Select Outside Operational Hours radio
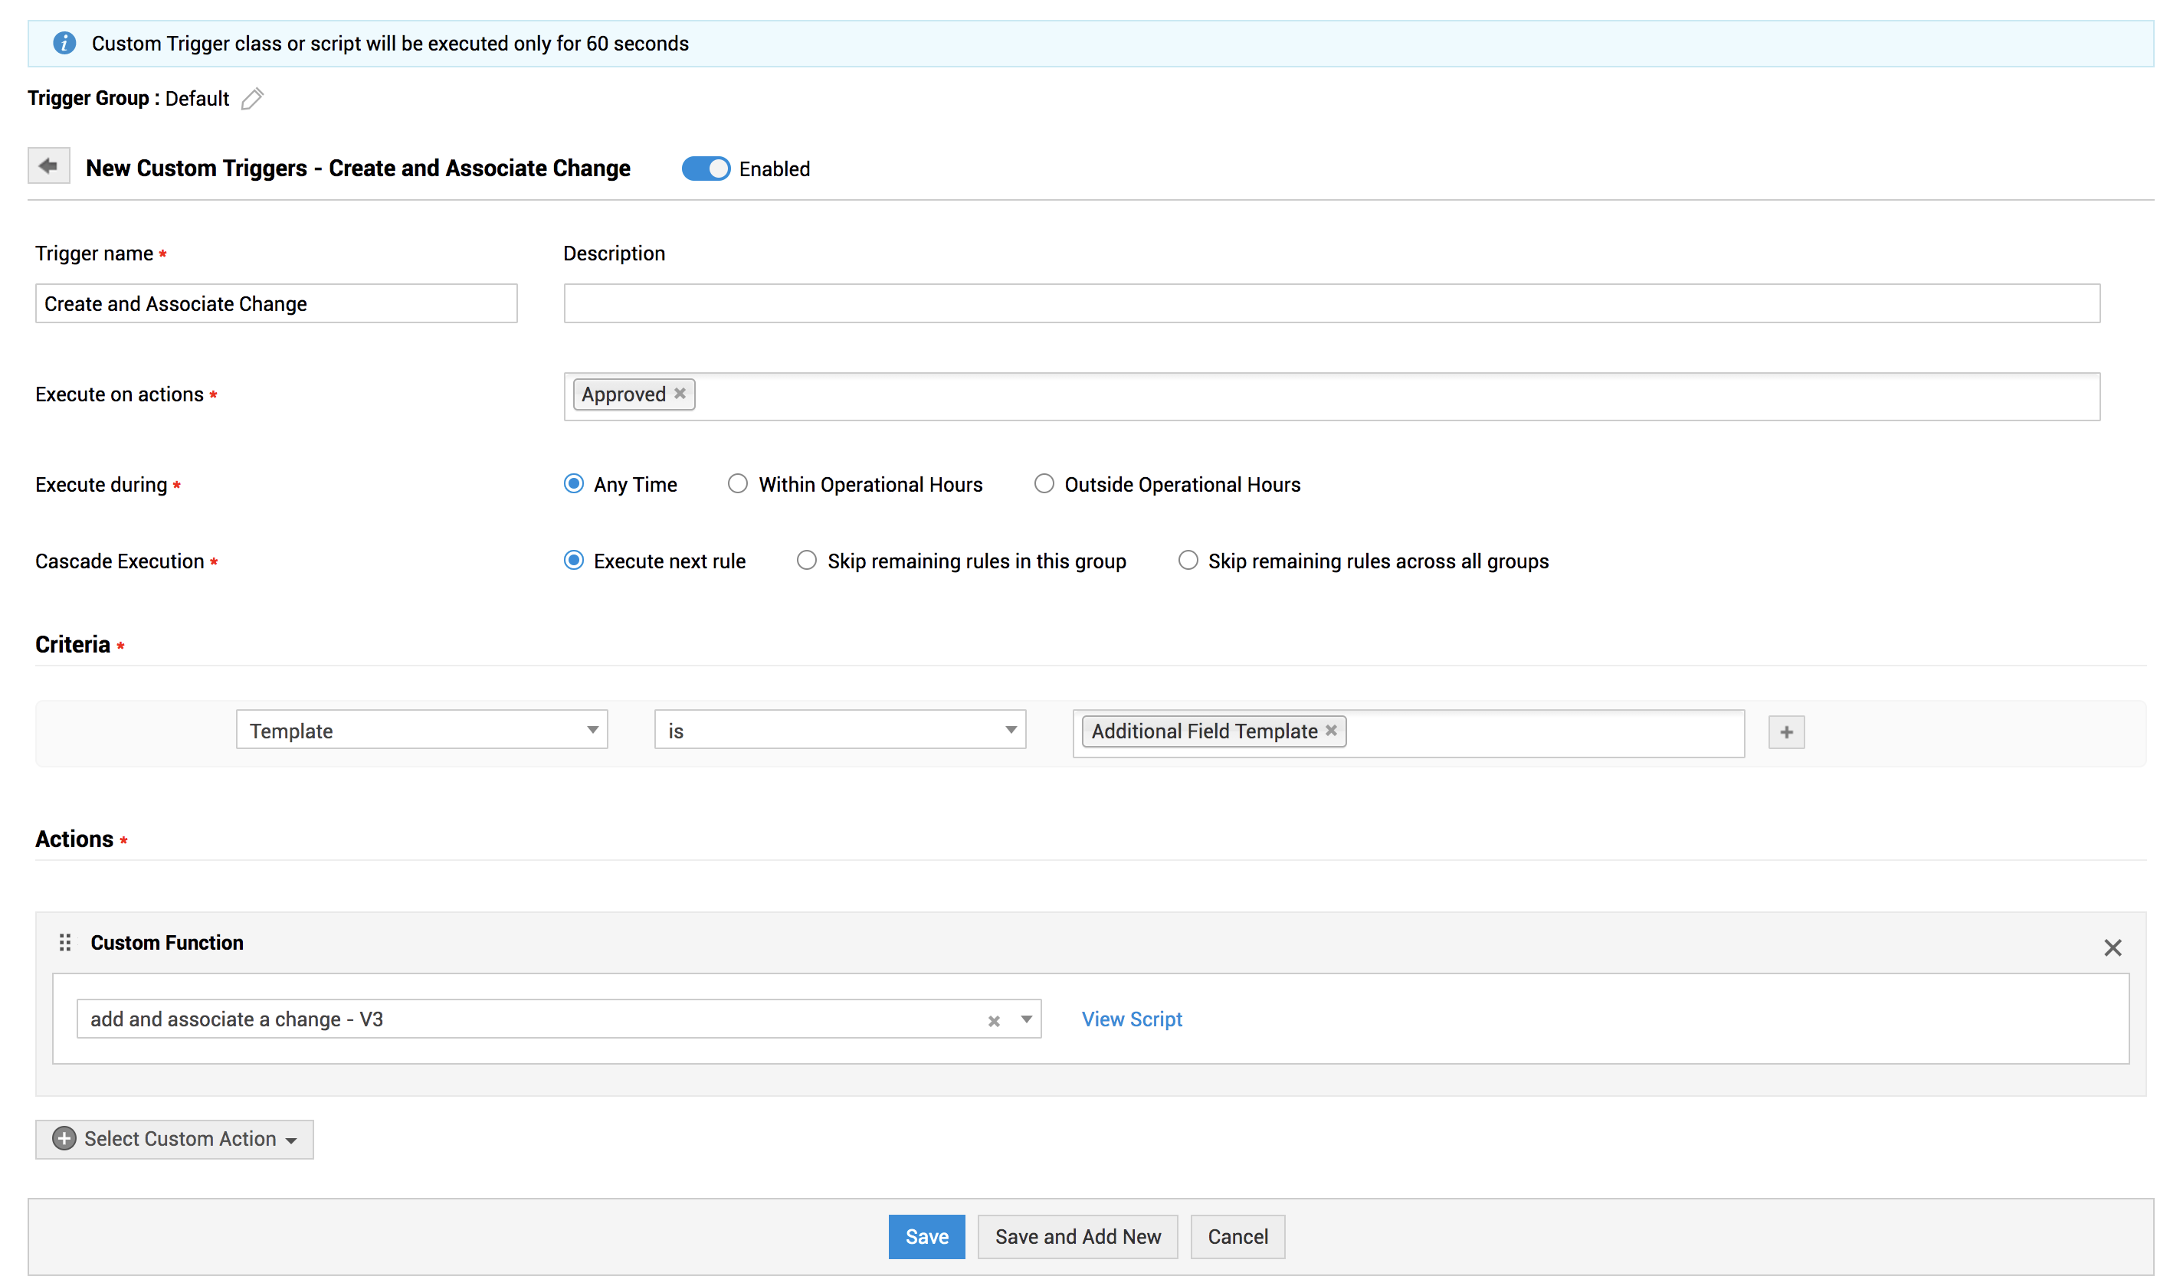 (1043, 484)
